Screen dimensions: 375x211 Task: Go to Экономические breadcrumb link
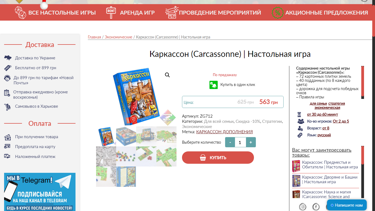tap(118, 37)
